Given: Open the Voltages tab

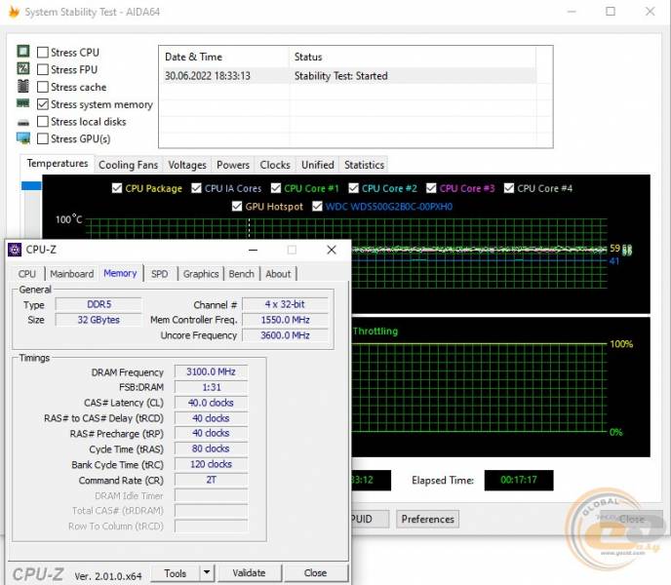Looking at the screenshot, I should tap(187, 165).
